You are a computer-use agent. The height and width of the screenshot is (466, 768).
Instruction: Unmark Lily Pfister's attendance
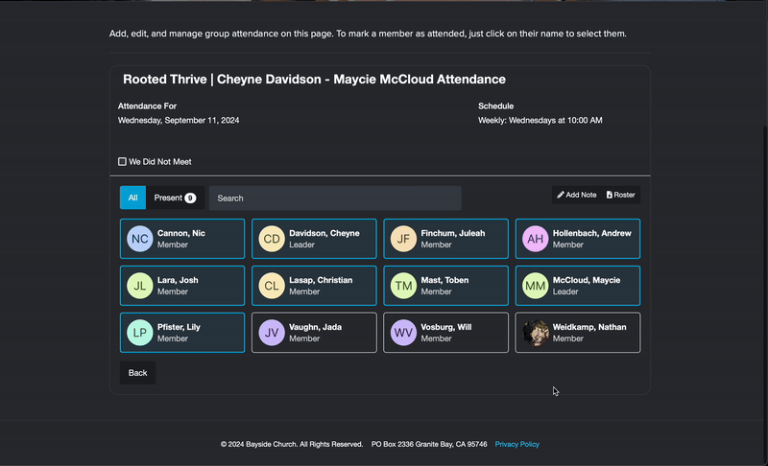182,333
